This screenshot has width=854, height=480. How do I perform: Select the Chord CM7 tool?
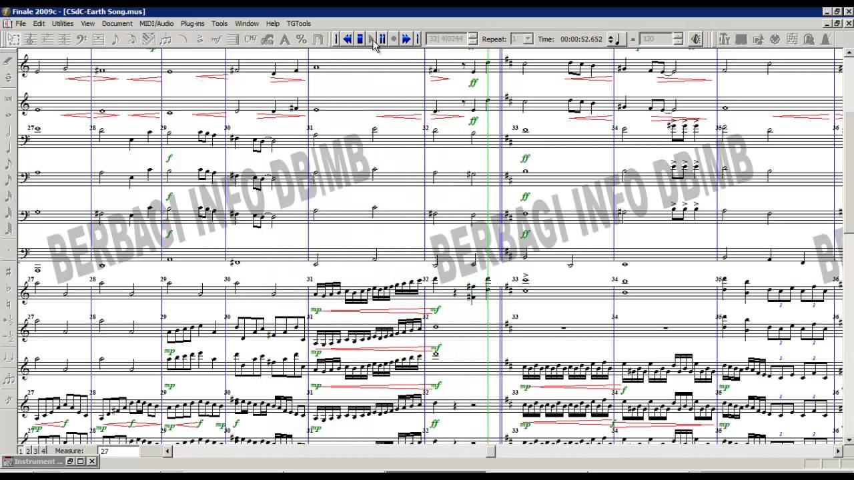coord(250,39)
